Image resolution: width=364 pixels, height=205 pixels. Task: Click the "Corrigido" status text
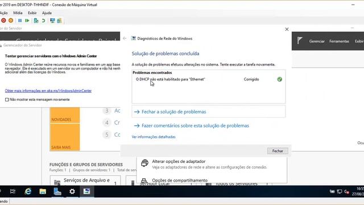[251, 79]
